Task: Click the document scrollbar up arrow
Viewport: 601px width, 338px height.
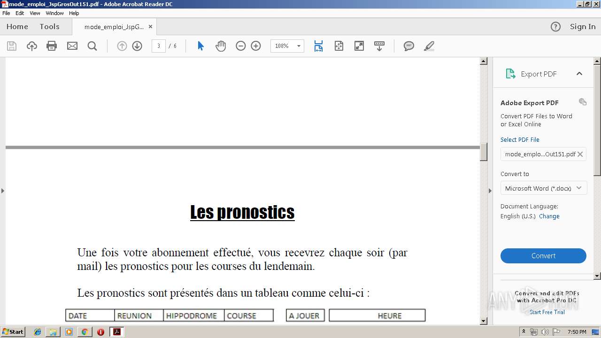Action: point(484,61)
